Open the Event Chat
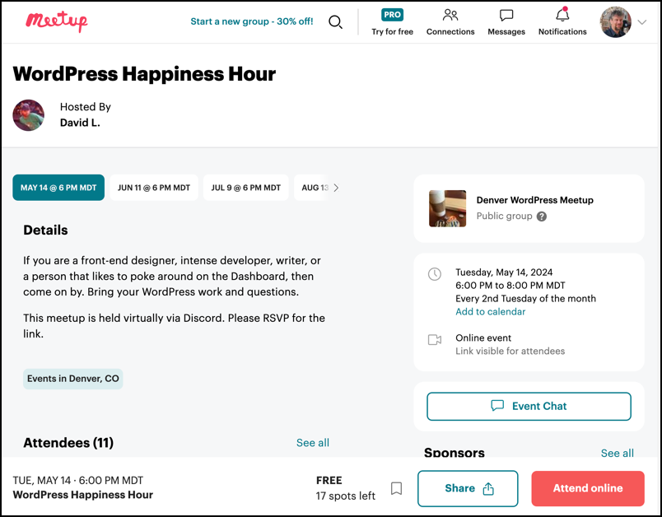The height and width of the screenshot is (517, 662). tap(529, 406)
